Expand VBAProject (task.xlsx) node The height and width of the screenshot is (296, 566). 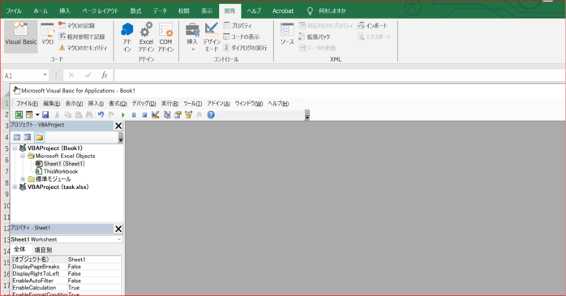pyautogui.click(x=15, y=187)
